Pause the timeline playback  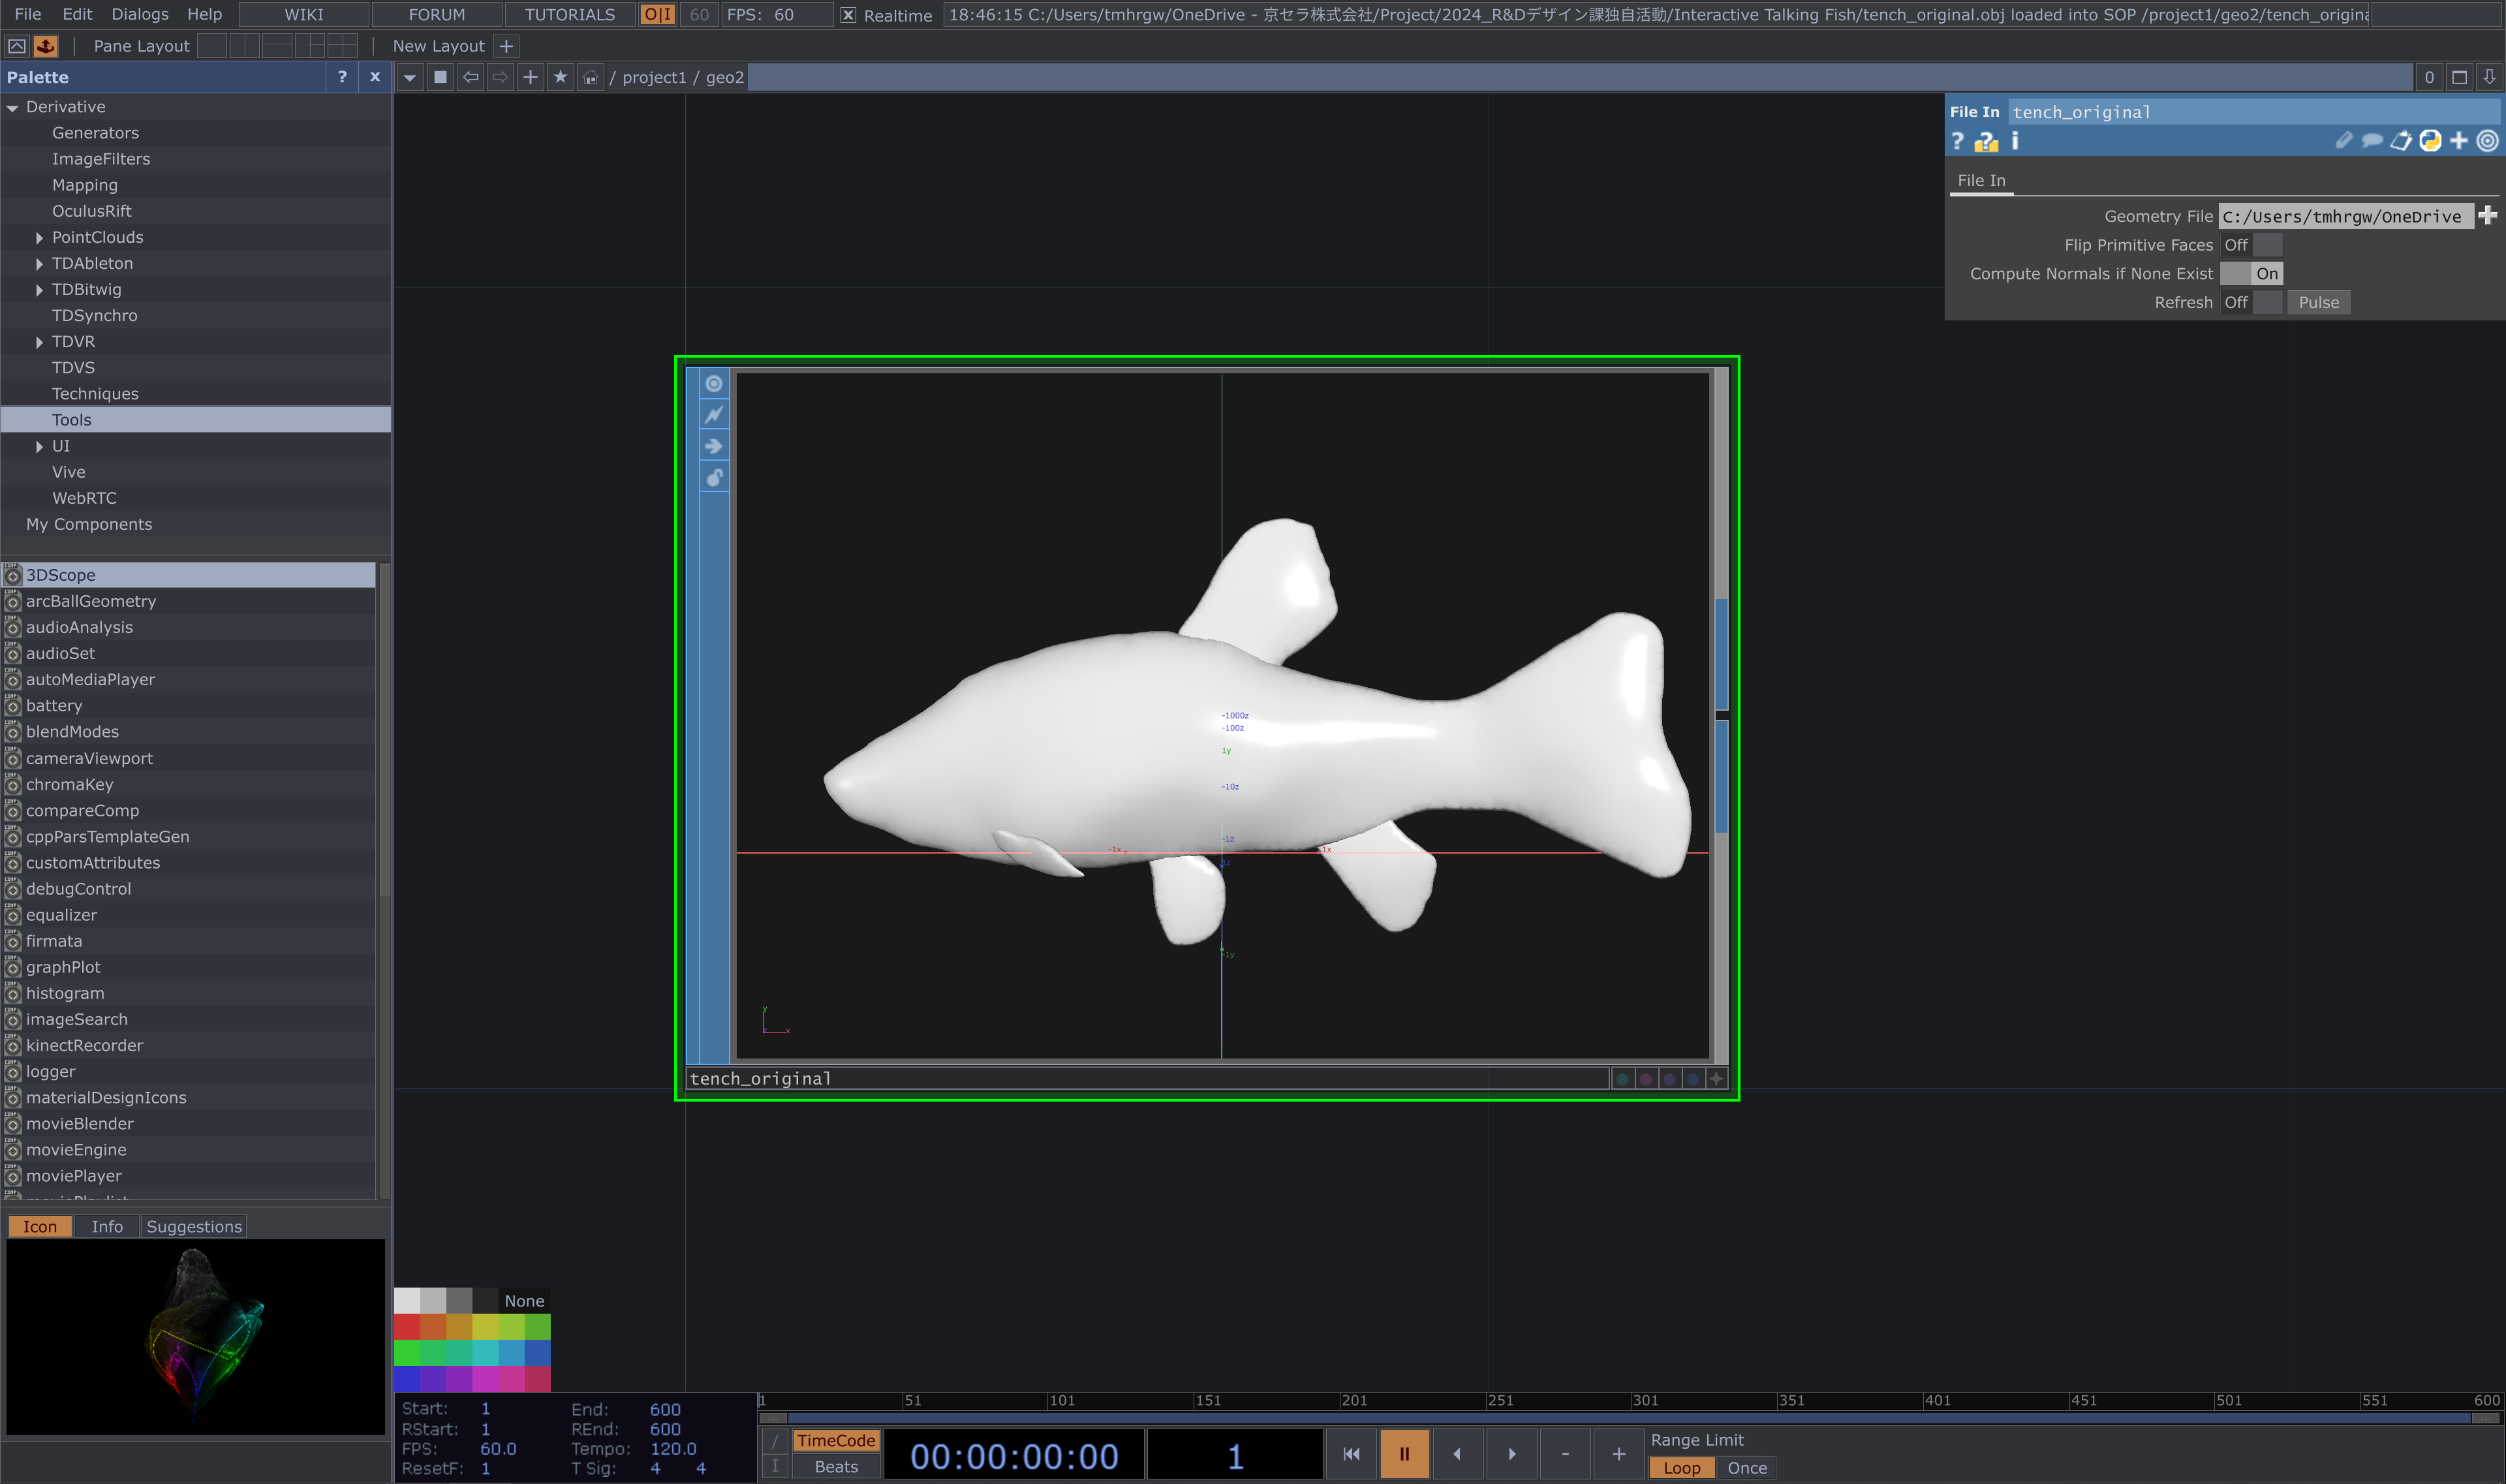(1403, 1454)
